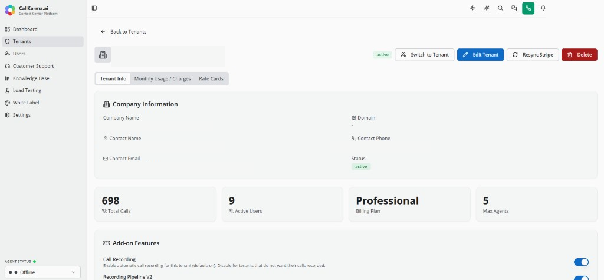Switch to the Tenant Info tab
This screenshot has height=280, width=604.
[x=113, y=78]
